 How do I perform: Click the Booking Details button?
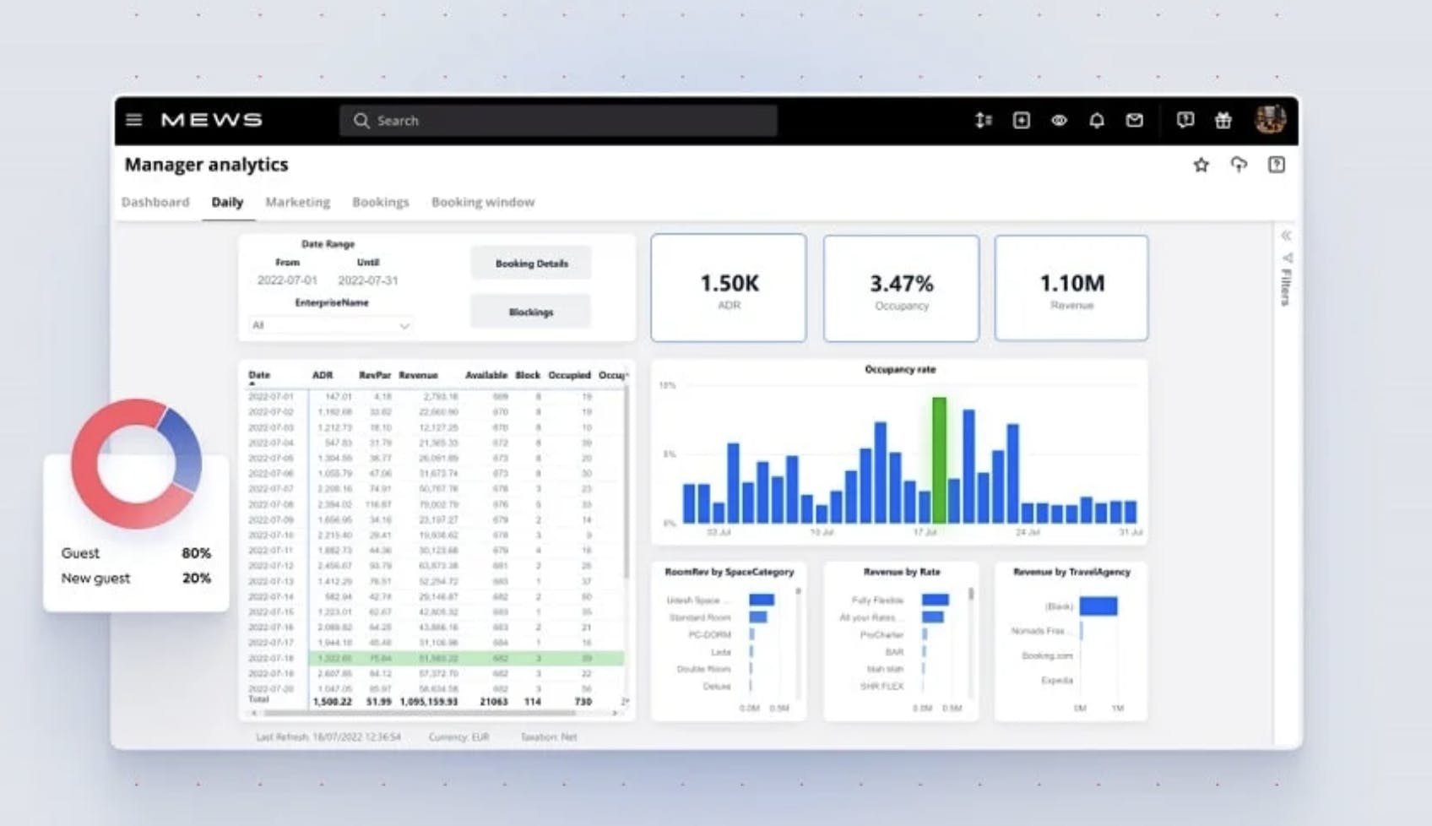click(x=531, y=264)
